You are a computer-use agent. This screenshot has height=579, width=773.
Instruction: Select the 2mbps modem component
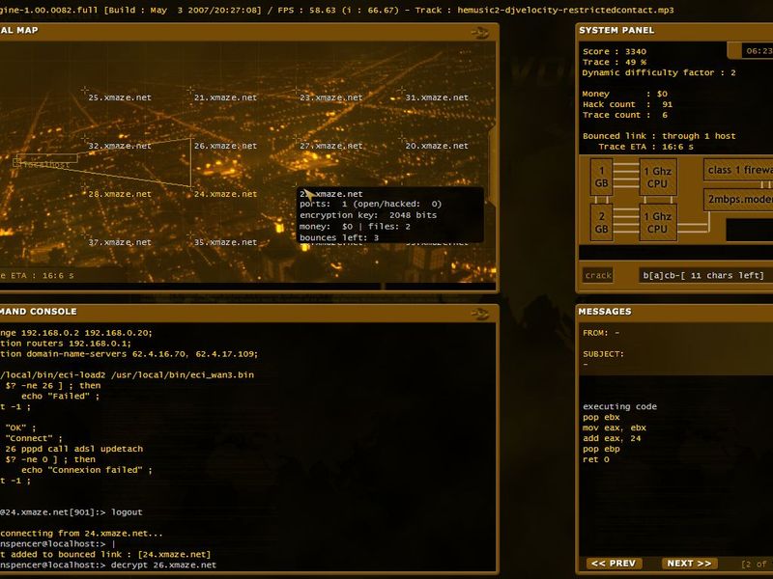[738, 200]
